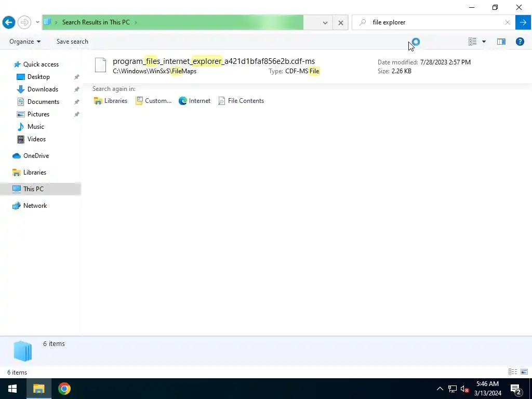
Task: Click the File Explorer taskbar icon
Action: tap(38, 389)
